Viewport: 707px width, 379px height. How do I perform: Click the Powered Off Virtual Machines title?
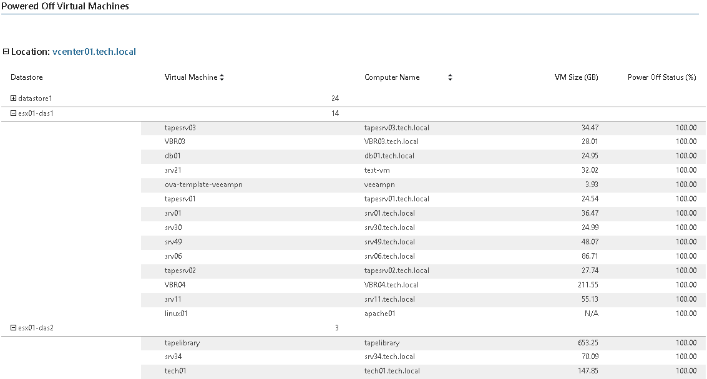point(65,6)
